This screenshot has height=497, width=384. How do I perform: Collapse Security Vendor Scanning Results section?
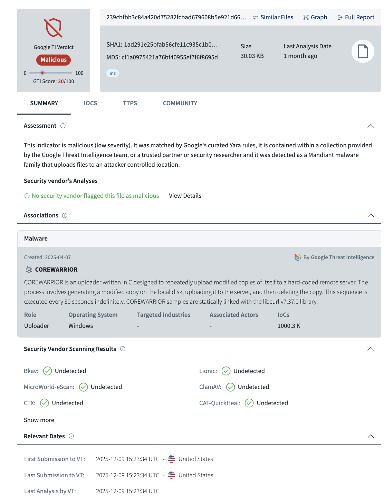coord(371,349)
